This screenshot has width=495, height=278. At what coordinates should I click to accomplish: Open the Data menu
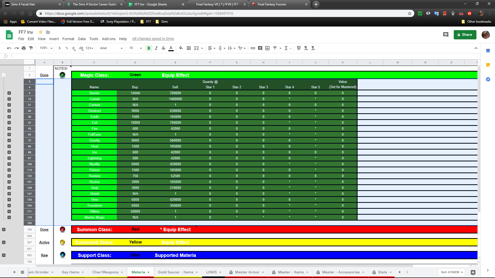82,39
